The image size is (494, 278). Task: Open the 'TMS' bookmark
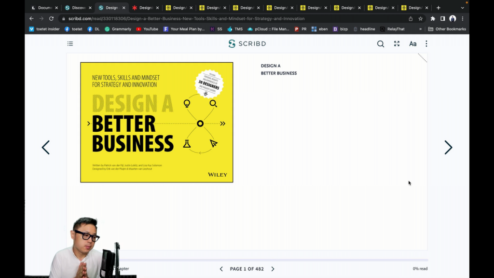click(235, 29)
